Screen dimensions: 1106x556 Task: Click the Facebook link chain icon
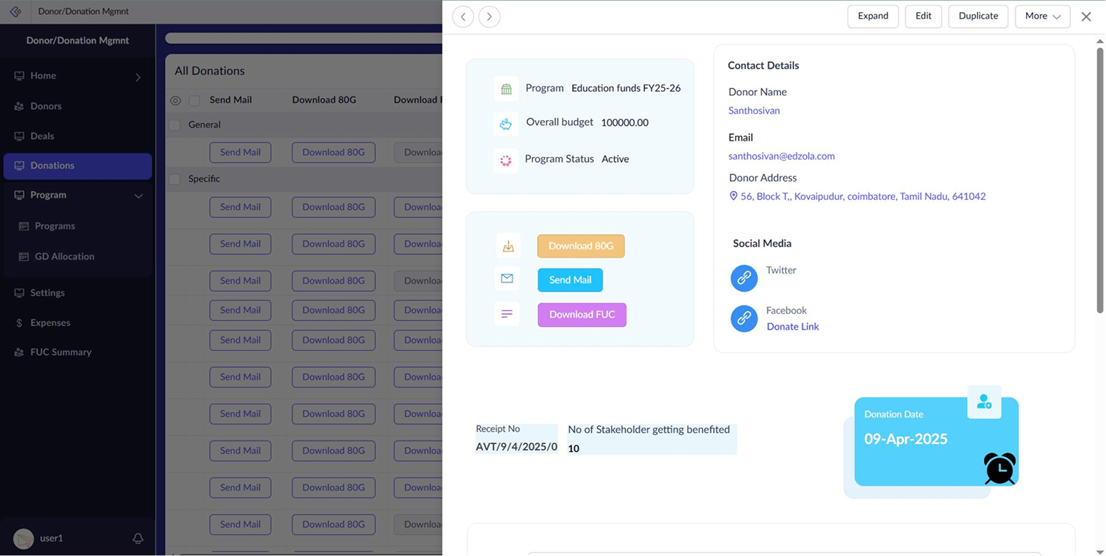pyautogui.click(x=744, y=318)
